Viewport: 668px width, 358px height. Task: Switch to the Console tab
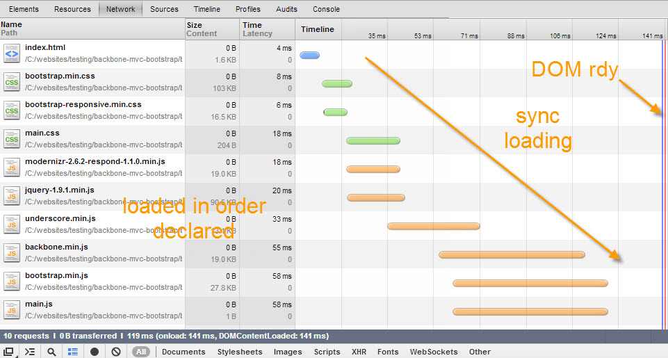326,9
